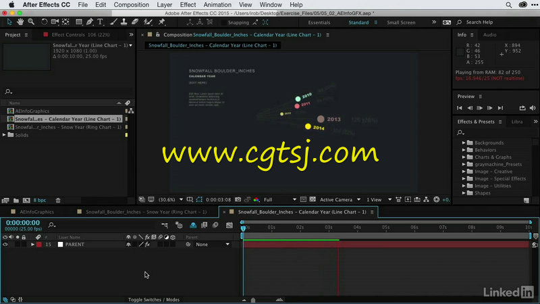This screenshot has width=540, height=304.
Task: Play or pause the preview
Action: 479,108
